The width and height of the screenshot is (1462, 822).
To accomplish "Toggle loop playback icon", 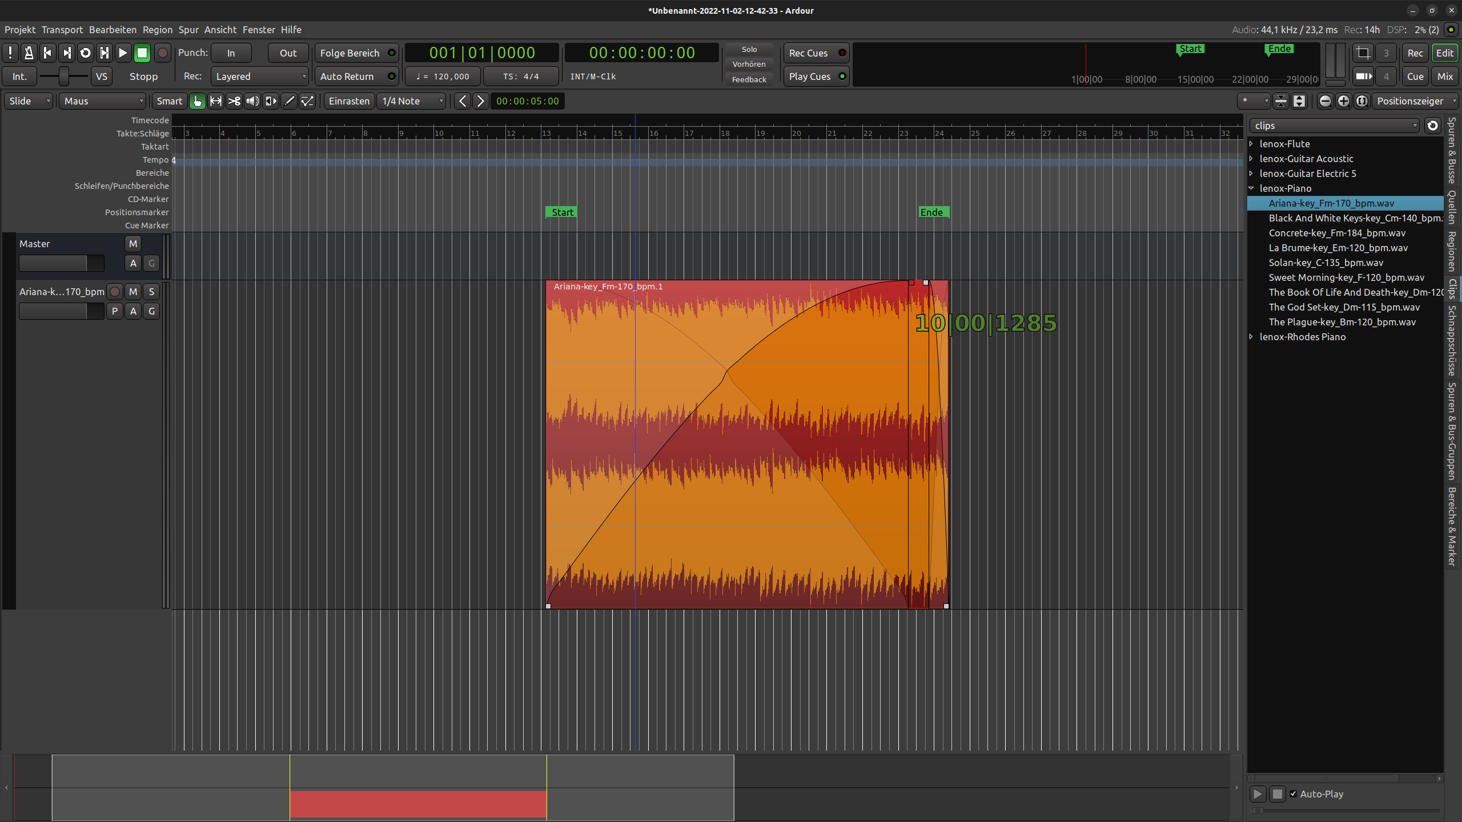I will 86,53.
